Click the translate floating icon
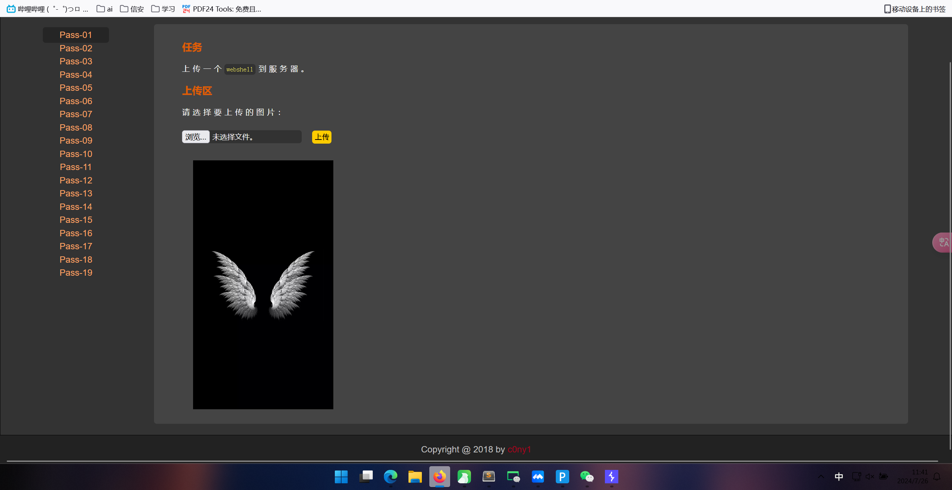 pyautogui.click(x=943, y=243)
